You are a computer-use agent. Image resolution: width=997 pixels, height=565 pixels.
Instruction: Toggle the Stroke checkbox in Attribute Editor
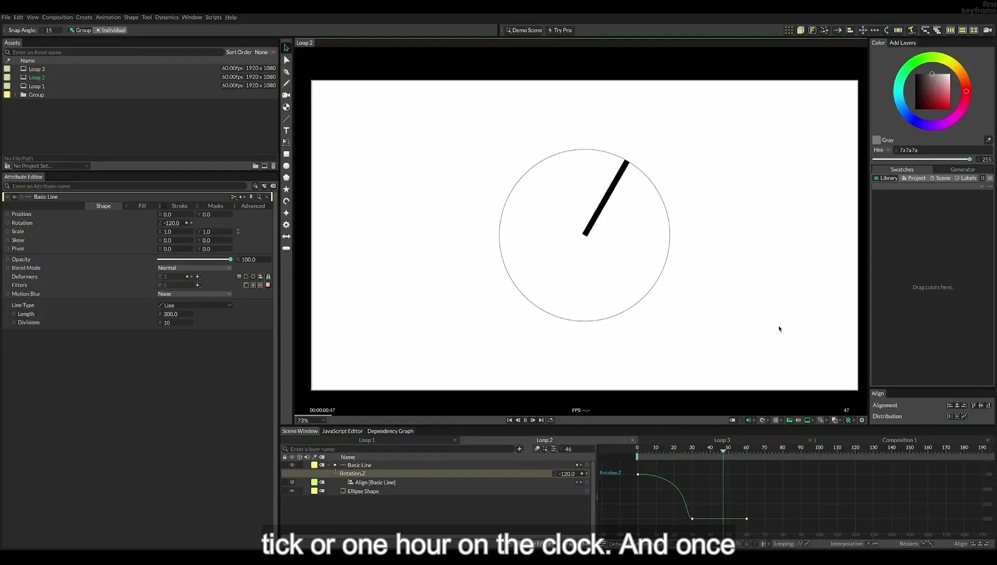[x=164, y=206]
